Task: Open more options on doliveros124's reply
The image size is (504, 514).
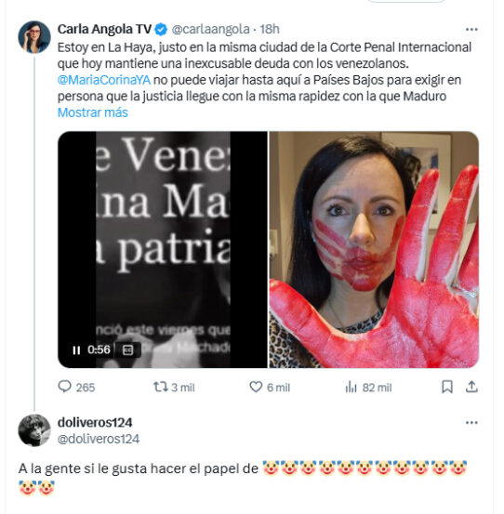Action: [x=471, y=423]
